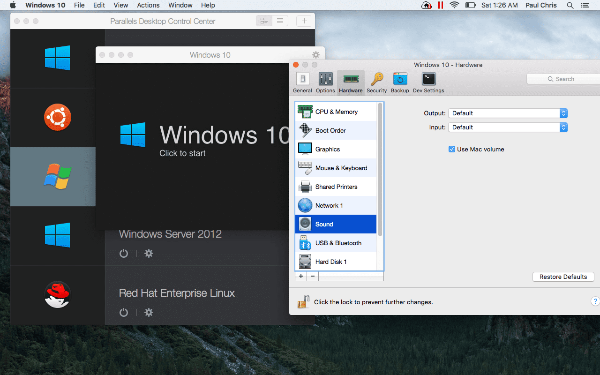This screenshot has width=600, height=375.
Task: Open the Options settings pane
Action: [x=325, y=83]
